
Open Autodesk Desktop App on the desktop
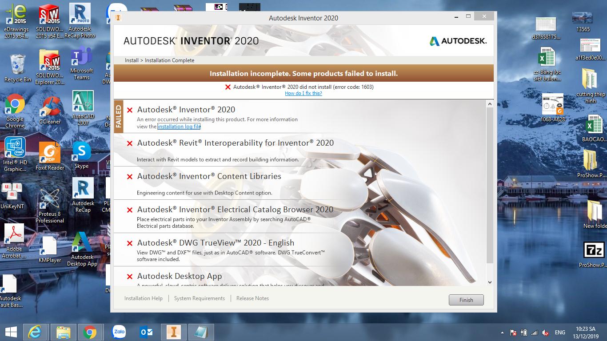point(83,242)
